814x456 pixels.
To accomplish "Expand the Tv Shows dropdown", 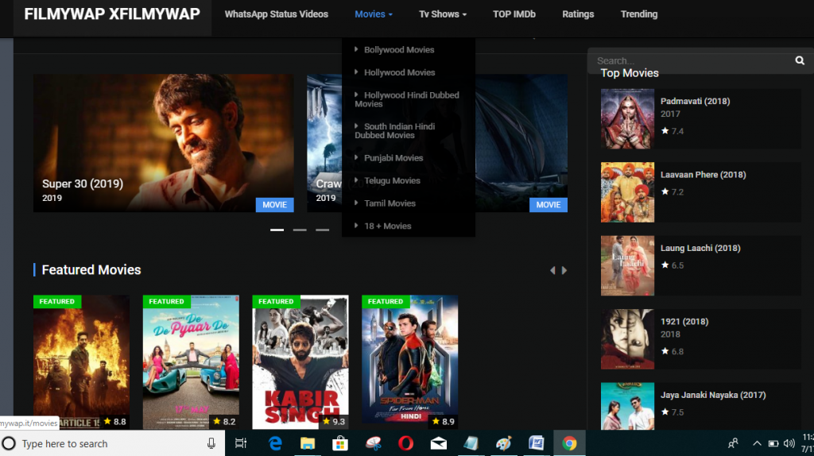I will coord(443,14).
